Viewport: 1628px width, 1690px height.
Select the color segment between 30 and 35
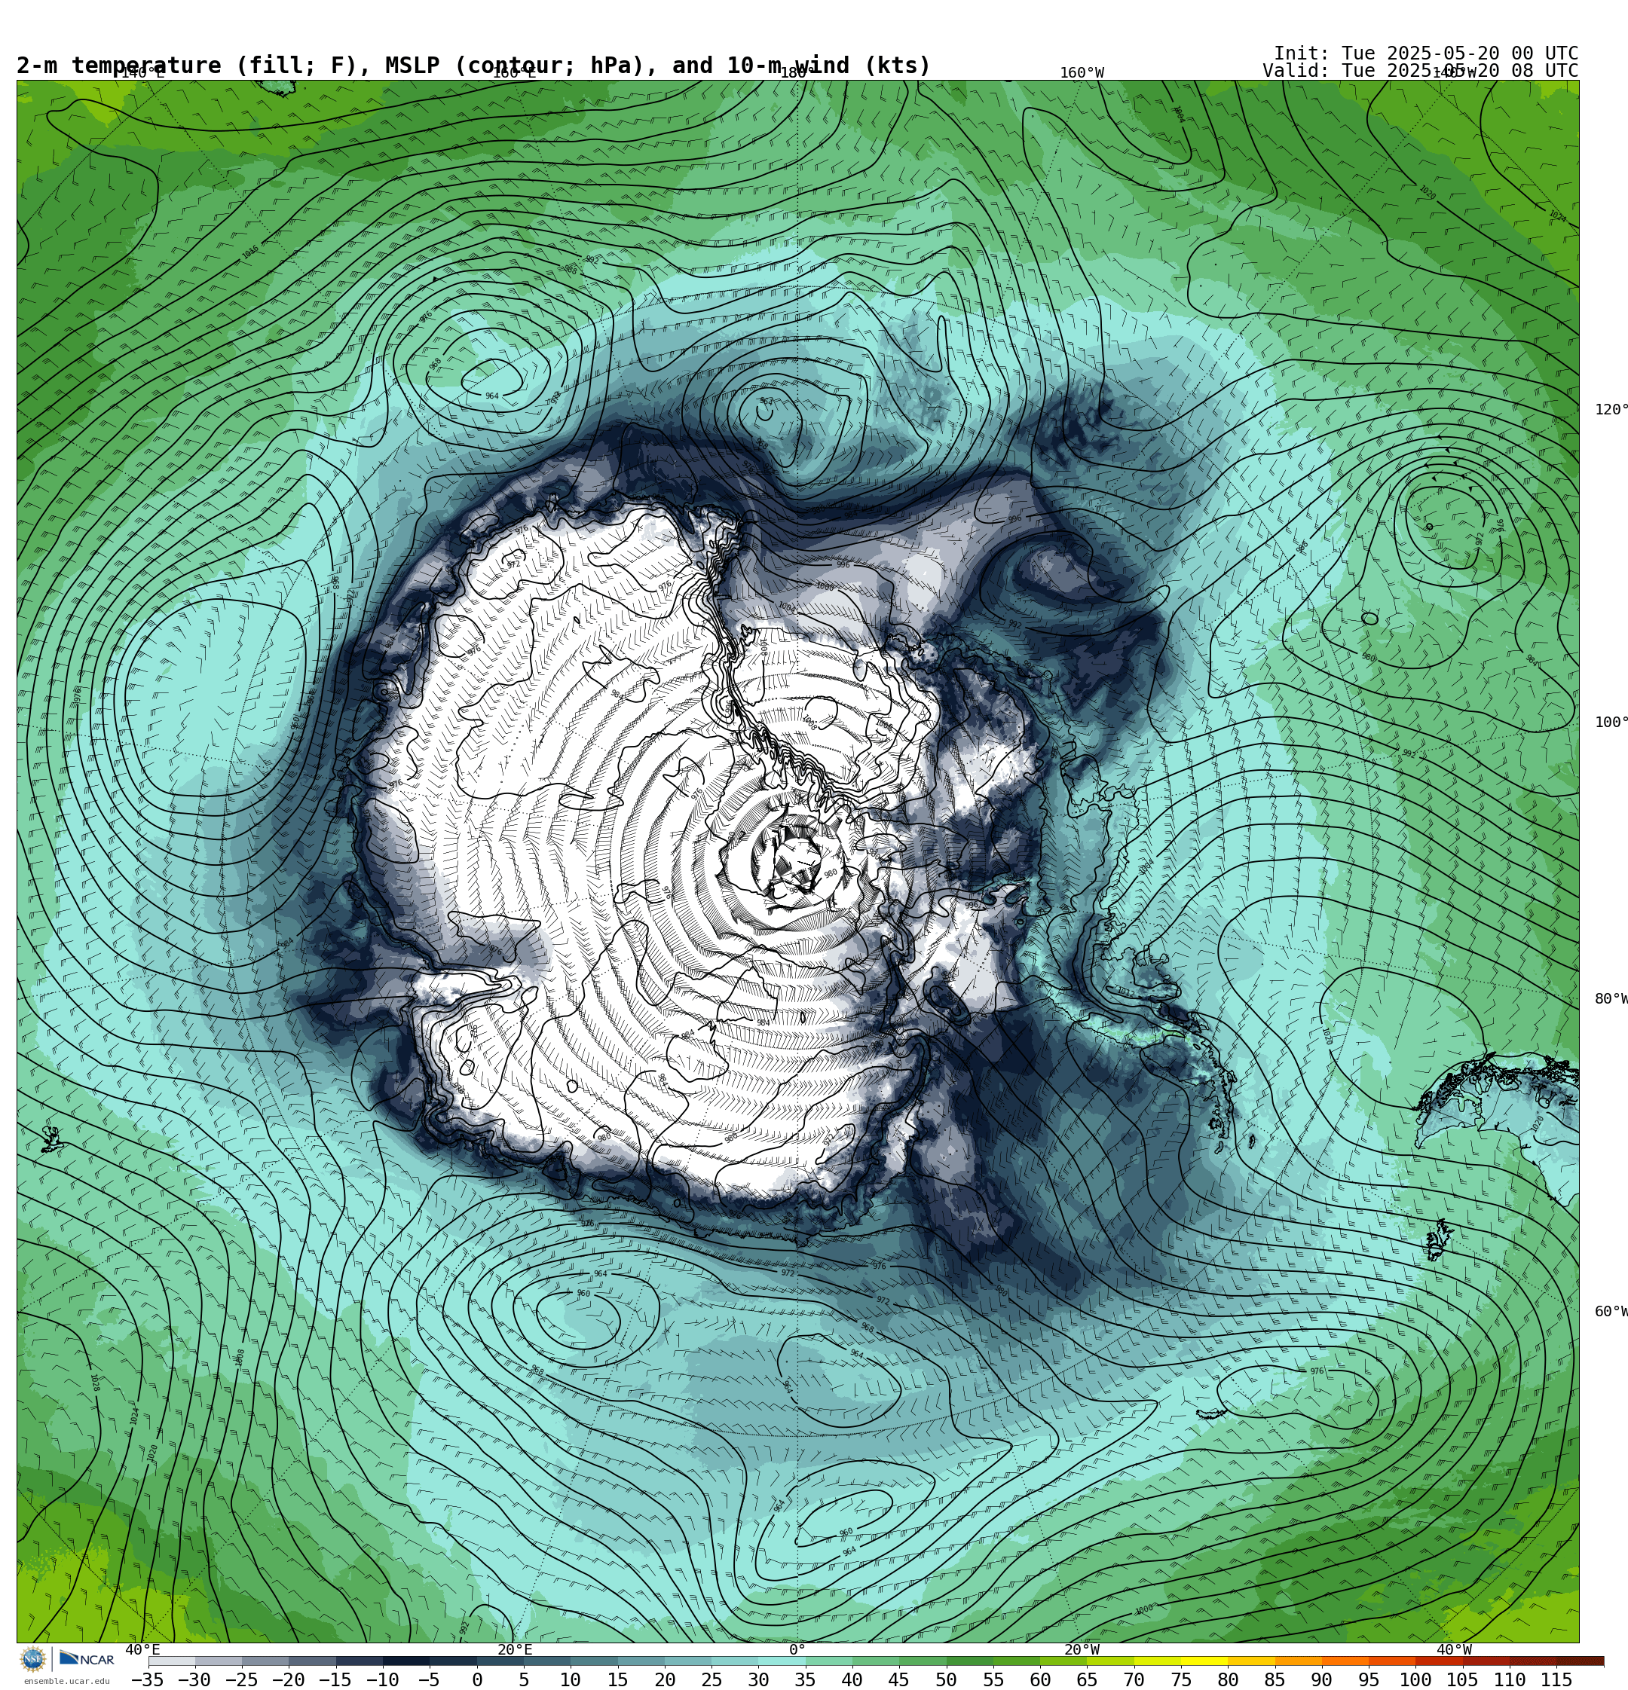pyautogui.click(x=782, y=1661)
